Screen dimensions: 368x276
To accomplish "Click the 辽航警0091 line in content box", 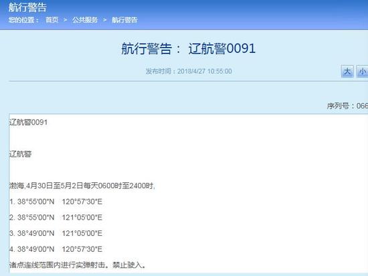I will point(28,122).
